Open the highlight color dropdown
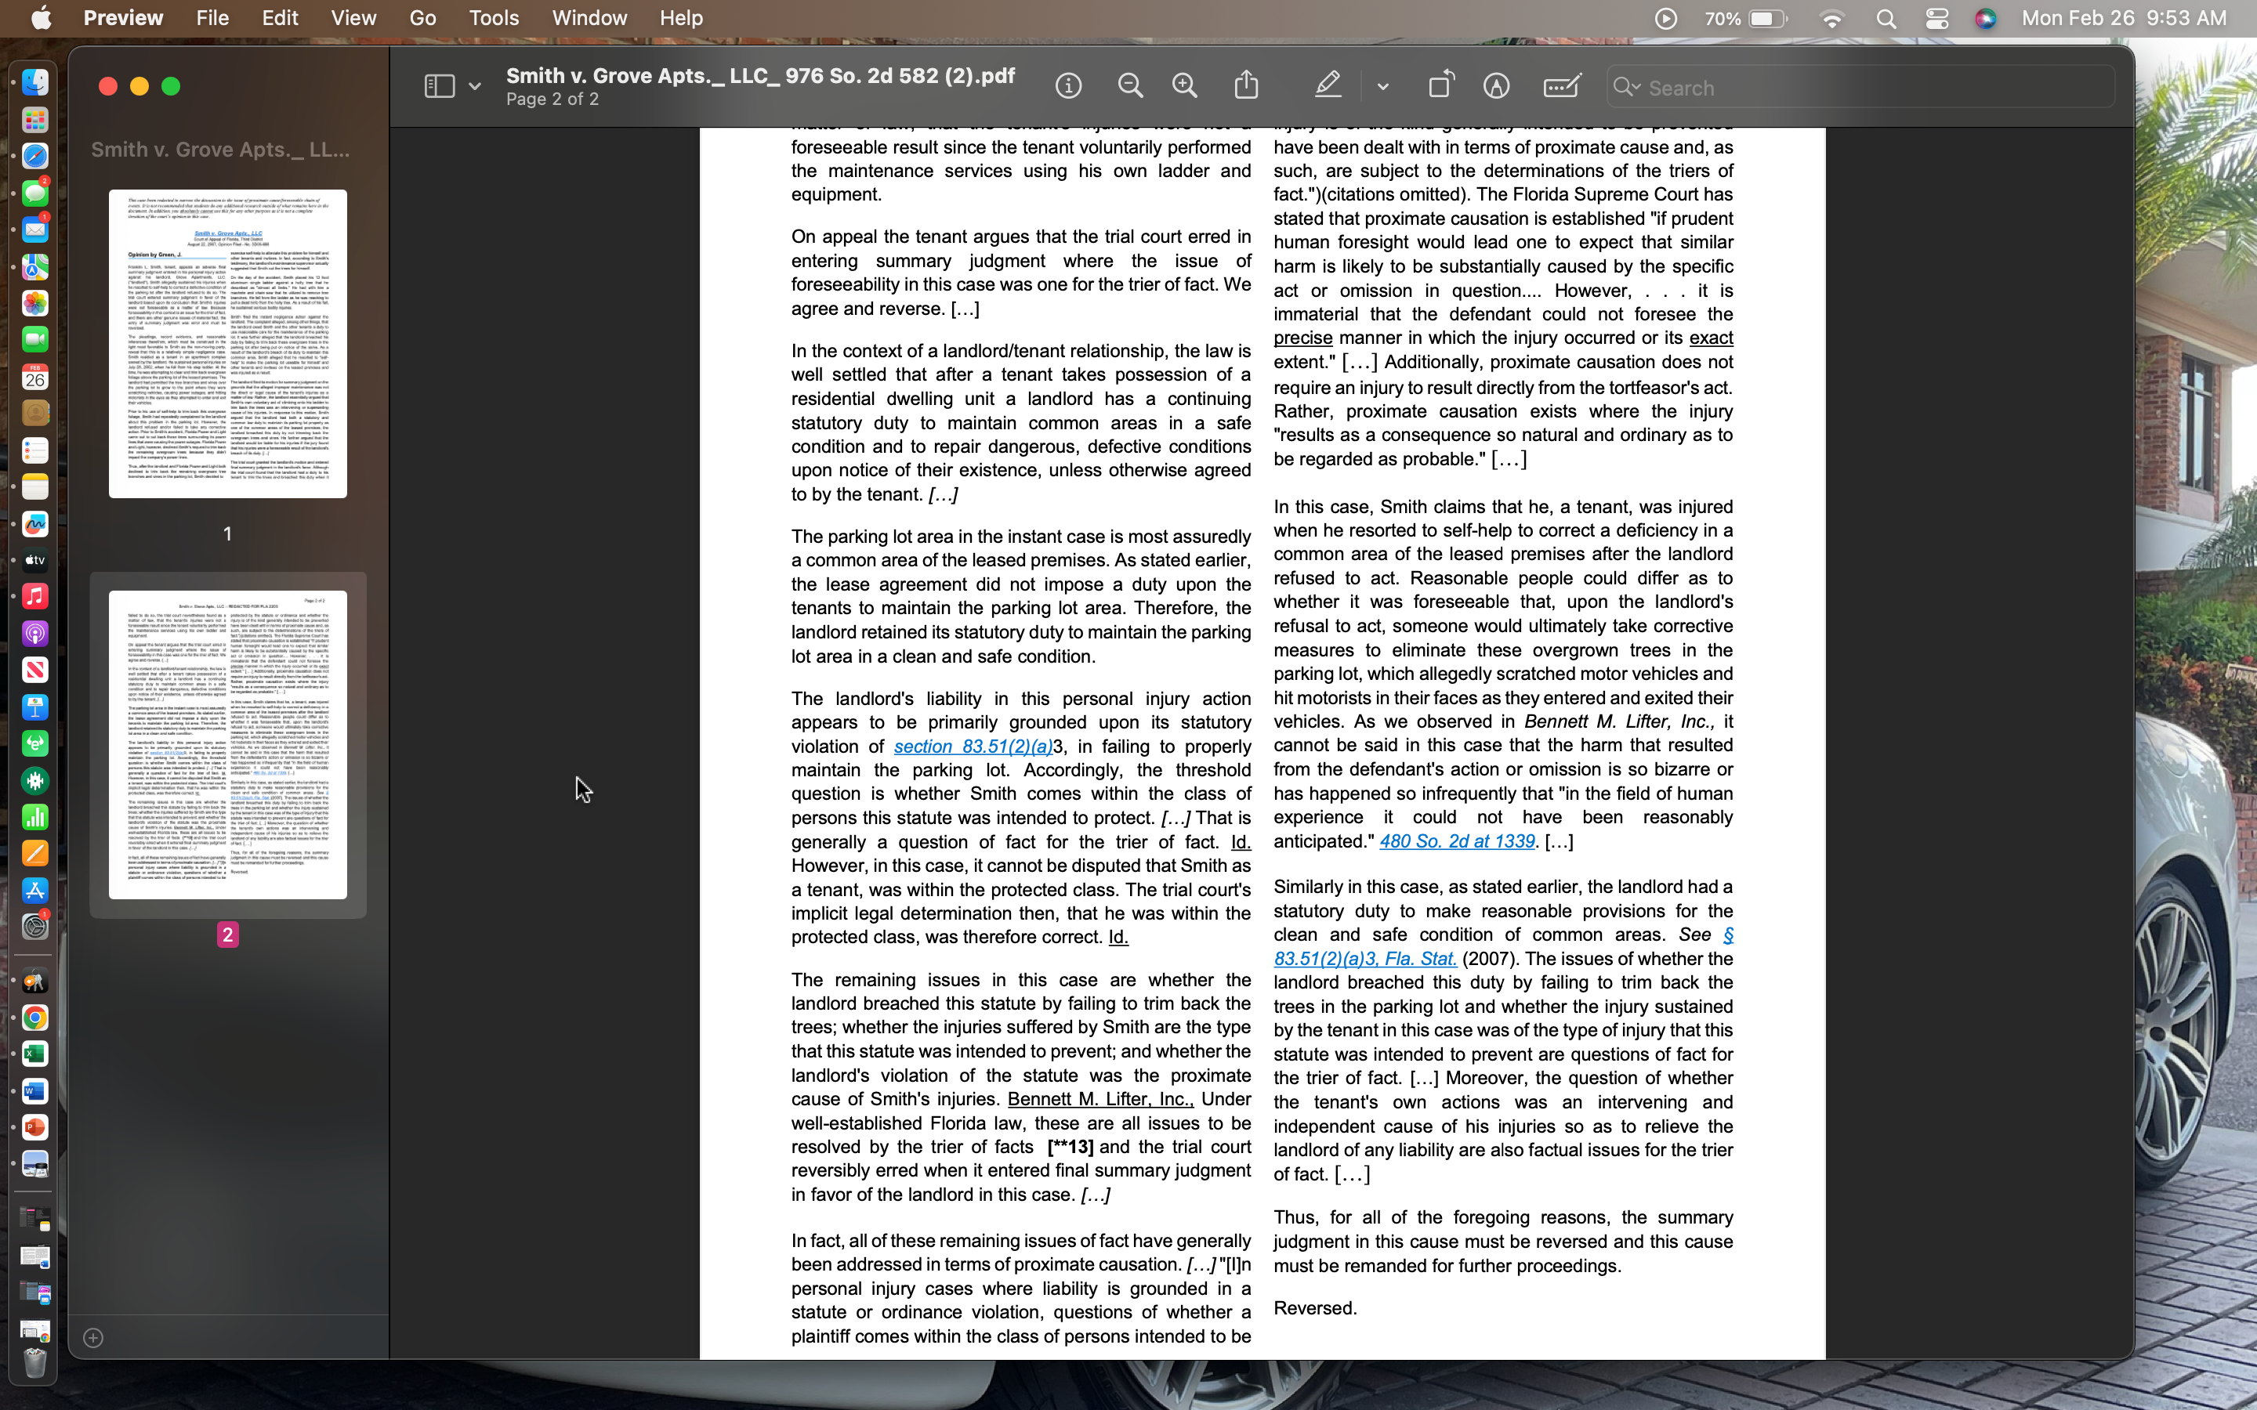Viewport: 2257px width, 1410px height. point(1383,85)
